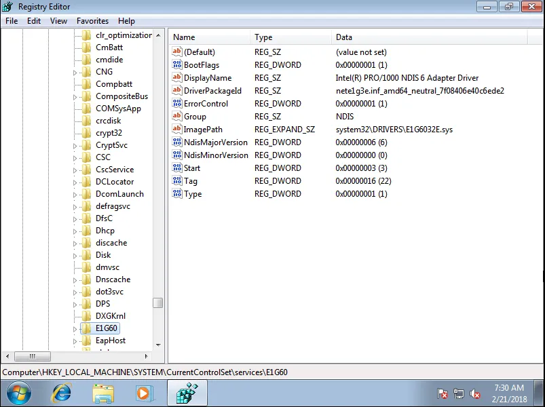Click the data 'system32\DRIVERS\E1G6032E.sys'
The image size is (545, 407).
(394, 130)
